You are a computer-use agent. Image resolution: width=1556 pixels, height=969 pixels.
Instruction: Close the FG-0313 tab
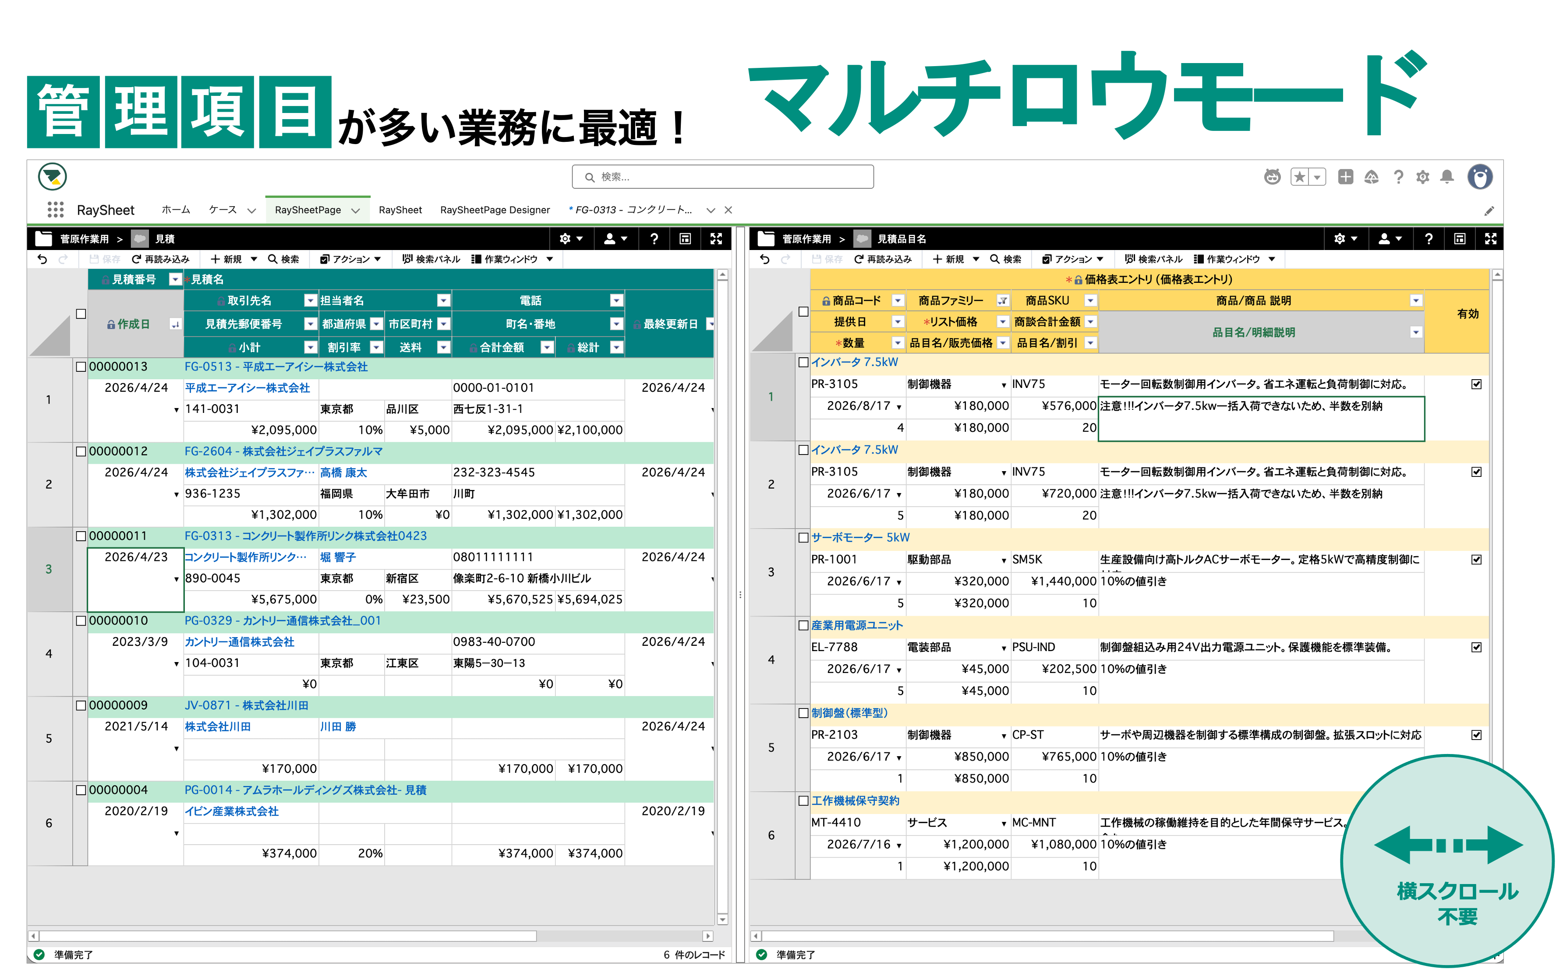728,210
